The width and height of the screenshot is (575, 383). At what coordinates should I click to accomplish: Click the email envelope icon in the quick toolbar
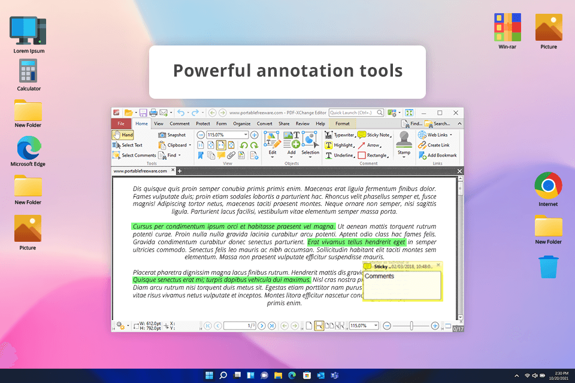point(164,113)
